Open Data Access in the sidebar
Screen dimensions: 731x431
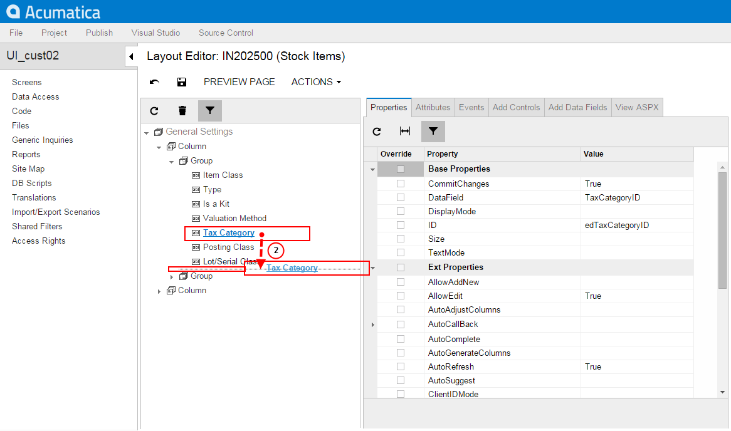point(35,96)
